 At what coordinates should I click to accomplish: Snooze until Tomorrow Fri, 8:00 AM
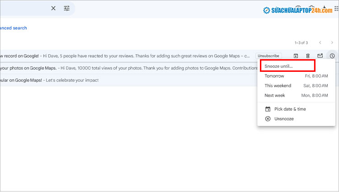pyautogui.click(x=296, y=76)
